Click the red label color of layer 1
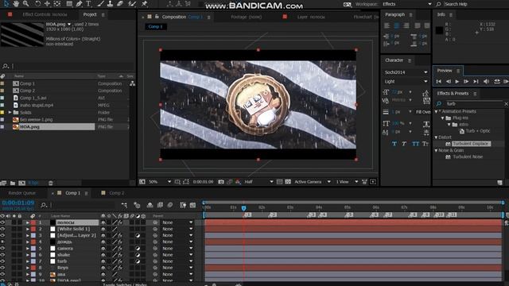Screen dimensions: 509x286 [x=33, y=222]
